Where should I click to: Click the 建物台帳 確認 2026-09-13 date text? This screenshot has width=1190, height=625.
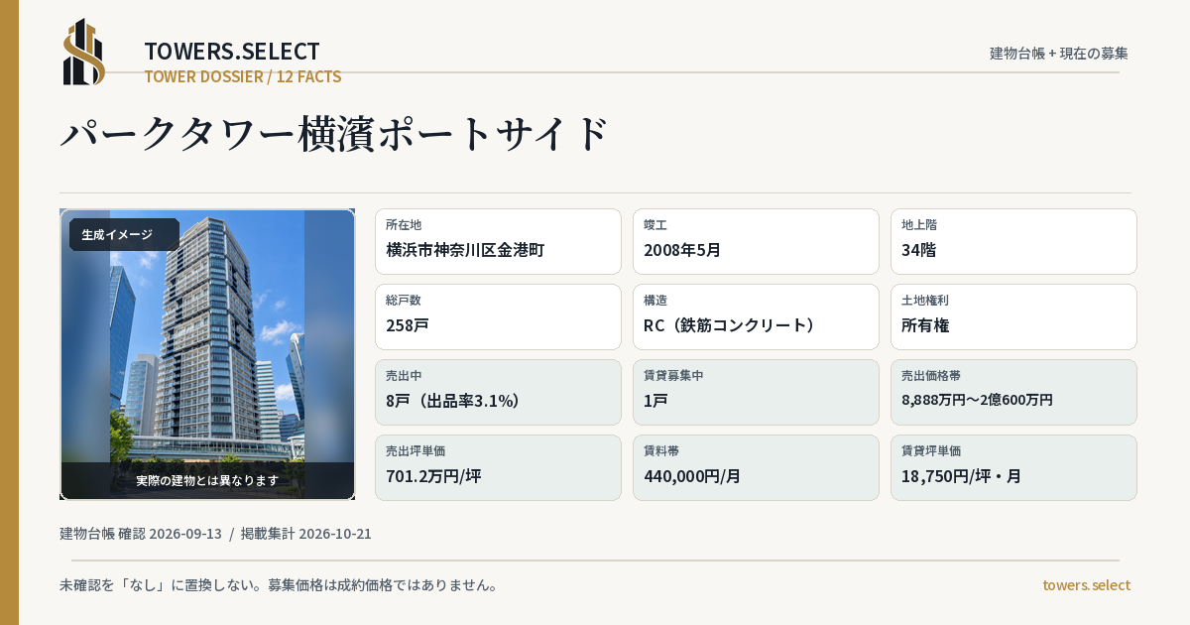pyautogui.click(x=141, y=534)
